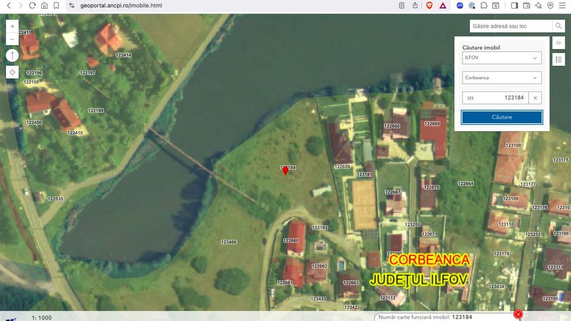Share this page via share icon
Viewport: 571px width, 321px height.
(x=415, y=5)
